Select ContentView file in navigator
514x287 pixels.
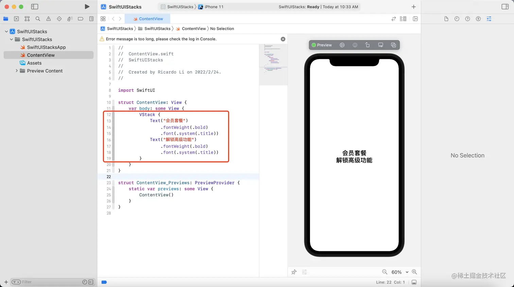pos(49,55)
